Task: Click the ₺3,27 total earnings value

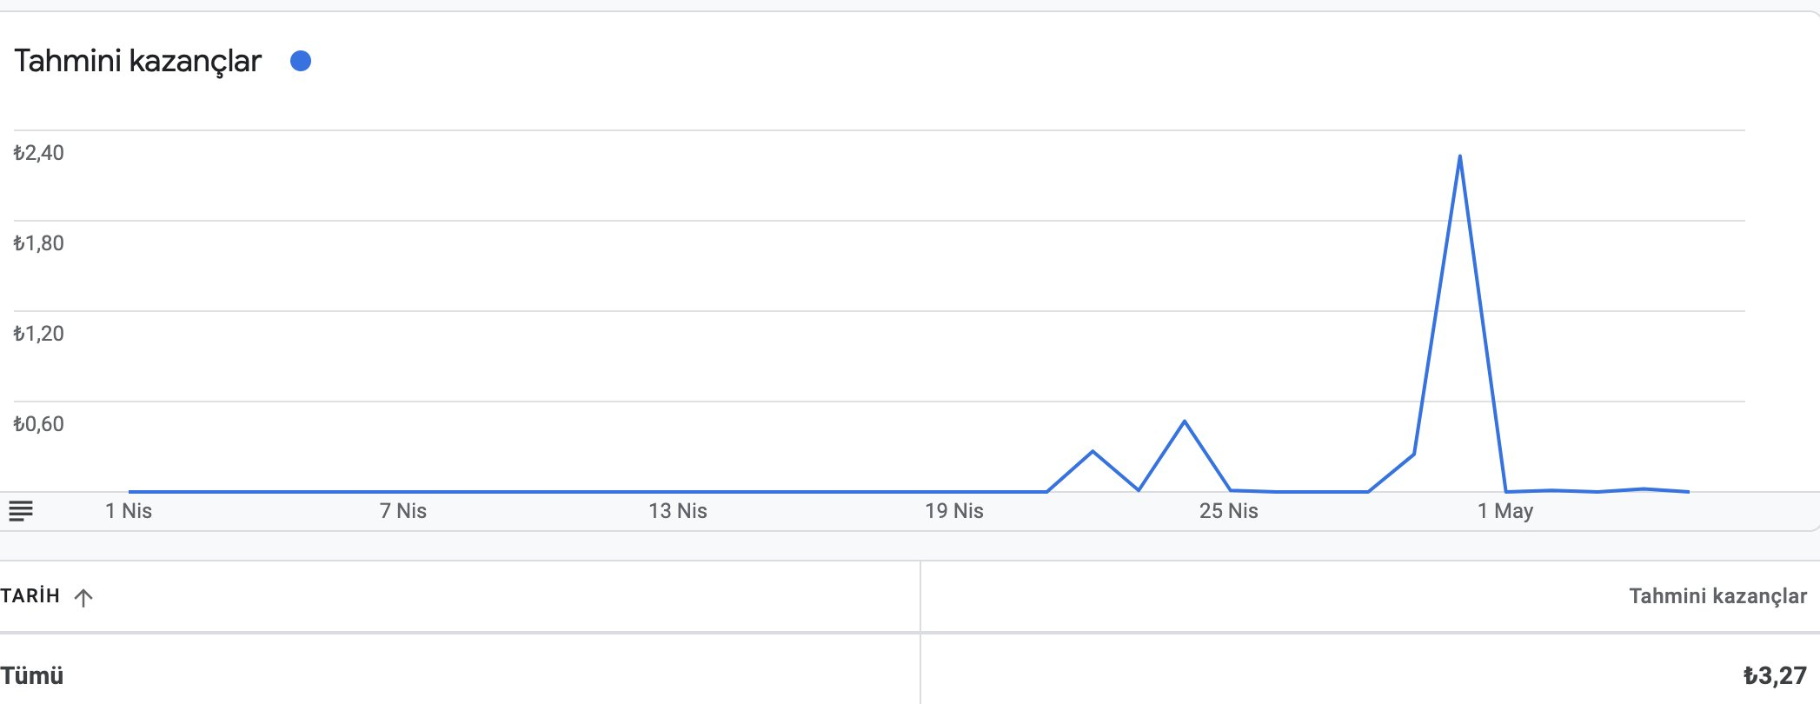Action: pos(1775,675)
